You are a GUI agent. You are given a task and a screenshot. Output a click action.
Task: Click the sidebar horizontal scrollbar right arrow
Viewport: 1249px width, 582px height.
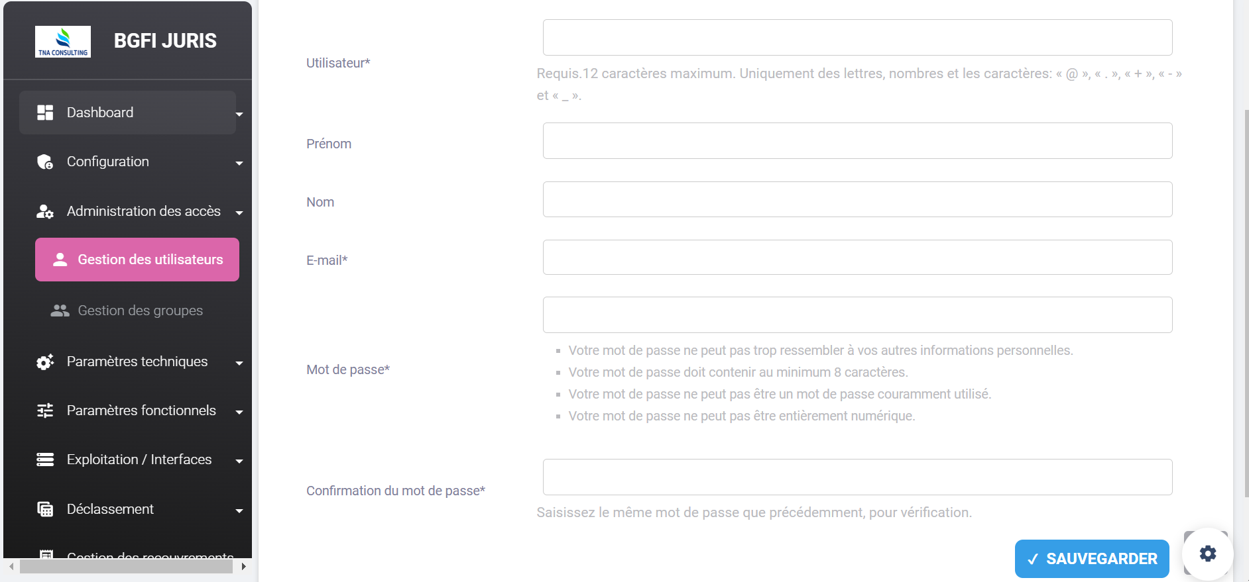click(x=244, y=567)
